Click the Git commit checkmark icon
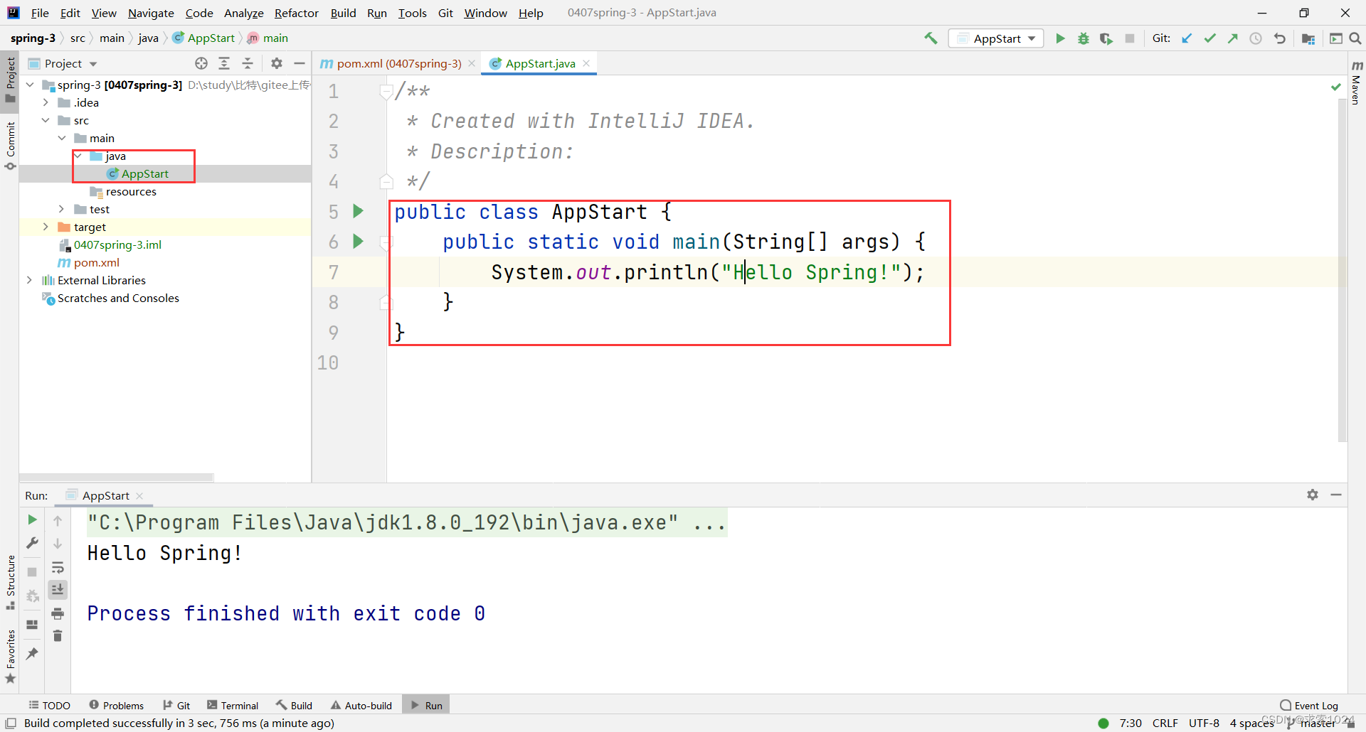This screenshot has height=732, width=1366. (1209, 38)
